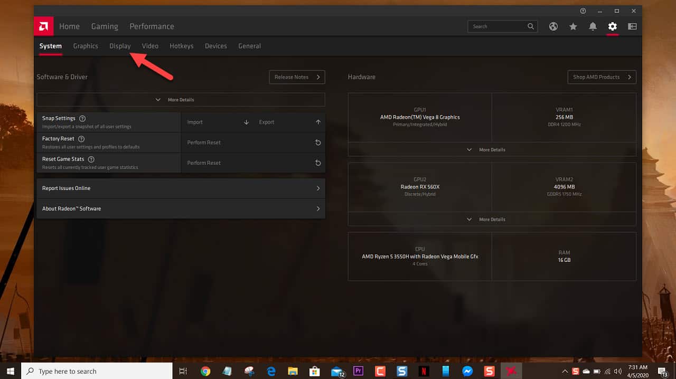Click the Factory Reset circular arrow icon
676x379 pixels.
pyautogui.click(x=318, y=143)
